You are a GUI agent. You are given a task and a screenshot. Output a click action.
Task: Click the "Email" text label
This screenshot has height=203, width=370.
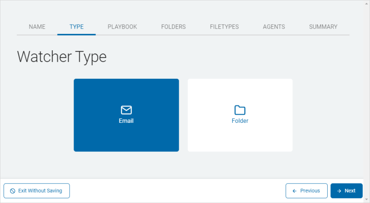(126, 121)
